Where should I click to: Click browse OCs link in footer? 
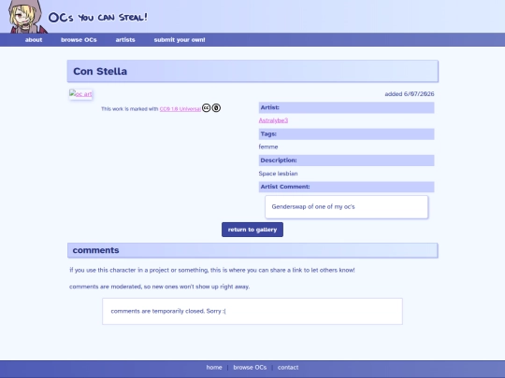pos(250,367)
